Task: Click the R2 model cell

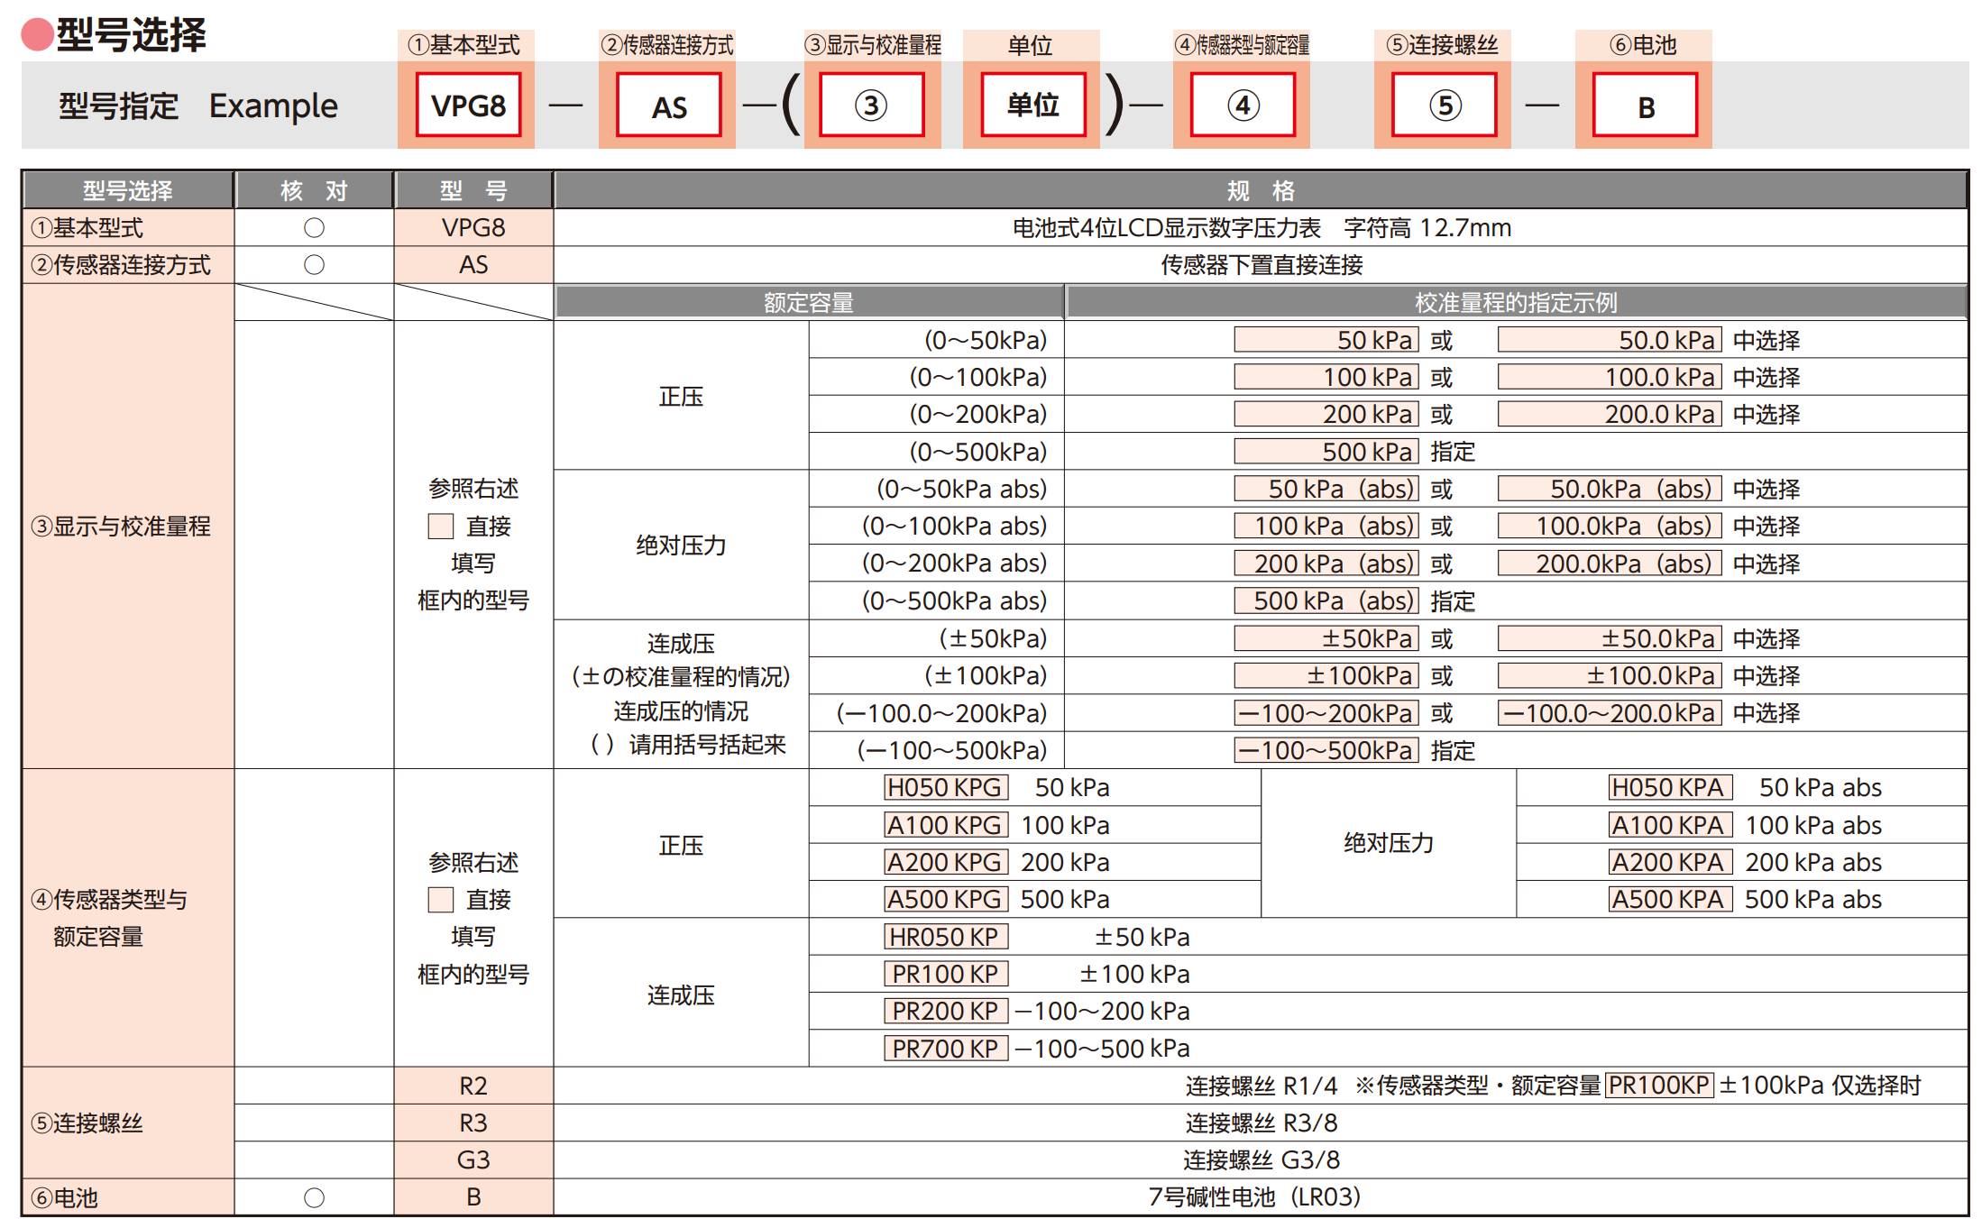Action: (x=473, y=1086)
